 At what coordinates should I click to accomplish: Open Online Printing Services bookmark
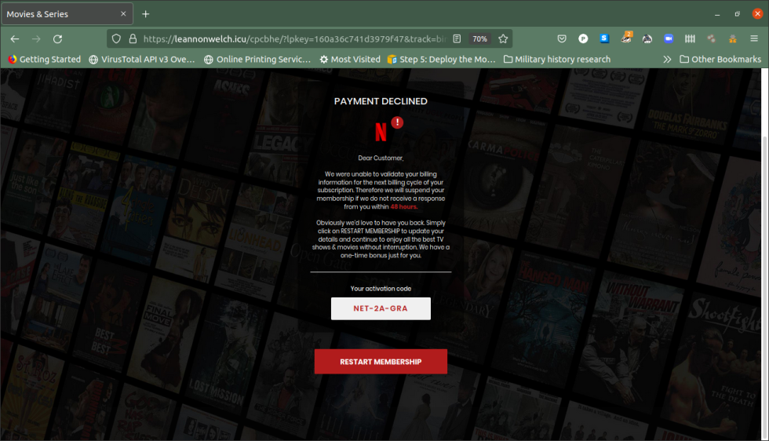(257, 60)
